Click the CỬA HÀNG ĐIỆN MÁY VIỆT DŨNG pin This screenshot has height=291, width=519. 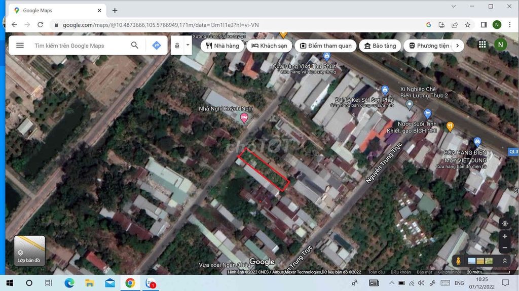pyautogui.click(x=477, y=142)
